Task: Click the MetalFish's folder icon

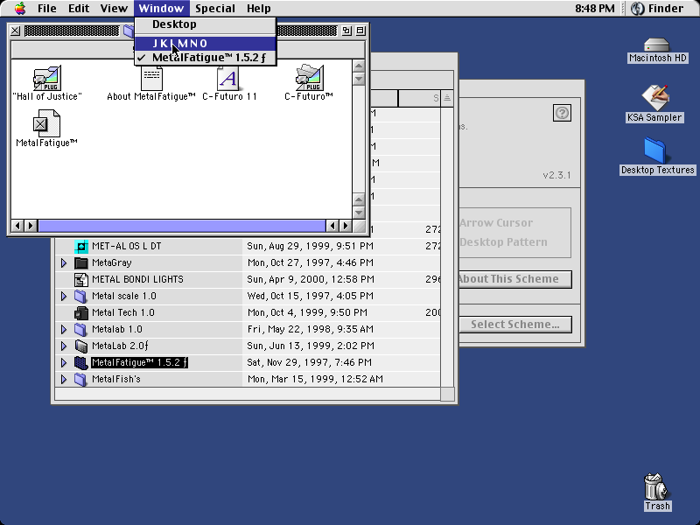Action: (x=80, y=379)
